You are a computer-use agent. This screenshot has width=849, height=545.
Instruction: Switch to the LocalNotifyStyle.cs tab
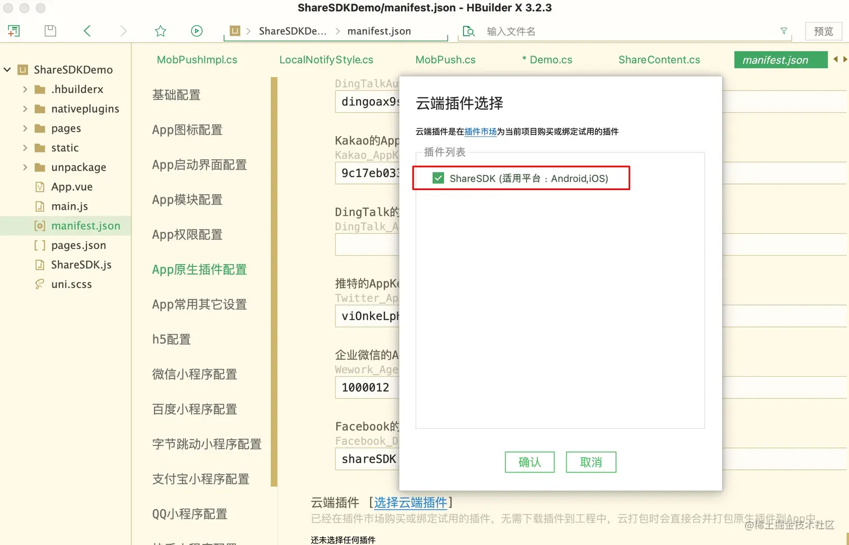tap(326, 60)
